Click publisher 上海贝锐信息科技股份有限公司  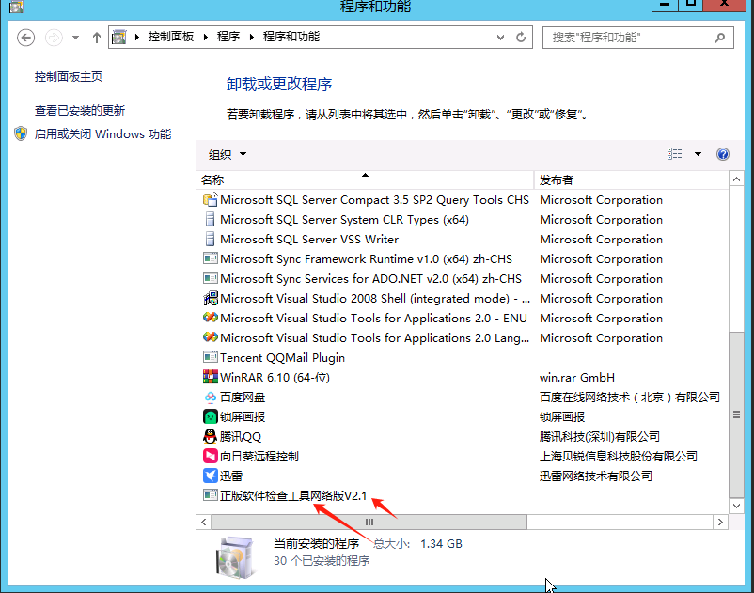[x=619, y=456]
